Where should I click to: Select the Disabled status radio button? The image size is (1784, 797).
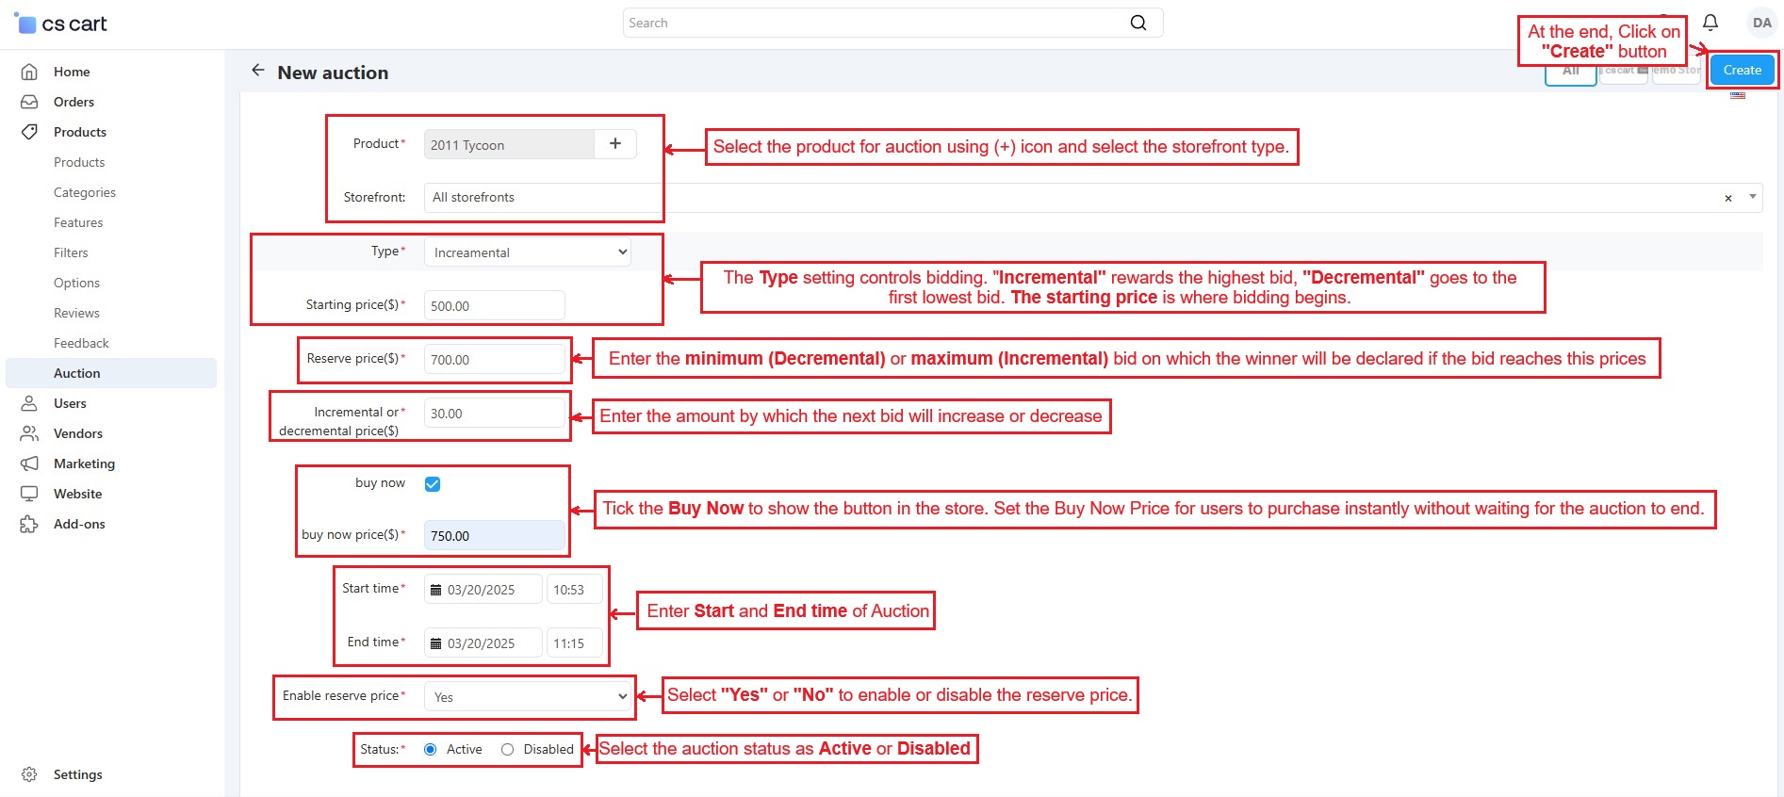(x=508, y=750)
